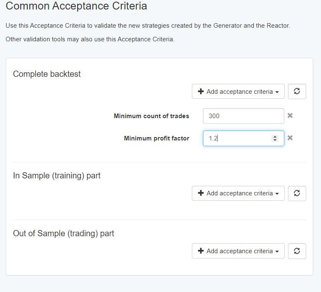Reset the Complete backtest acceptance criteria
Screen dimensions: 321x292
coord(297,91)
